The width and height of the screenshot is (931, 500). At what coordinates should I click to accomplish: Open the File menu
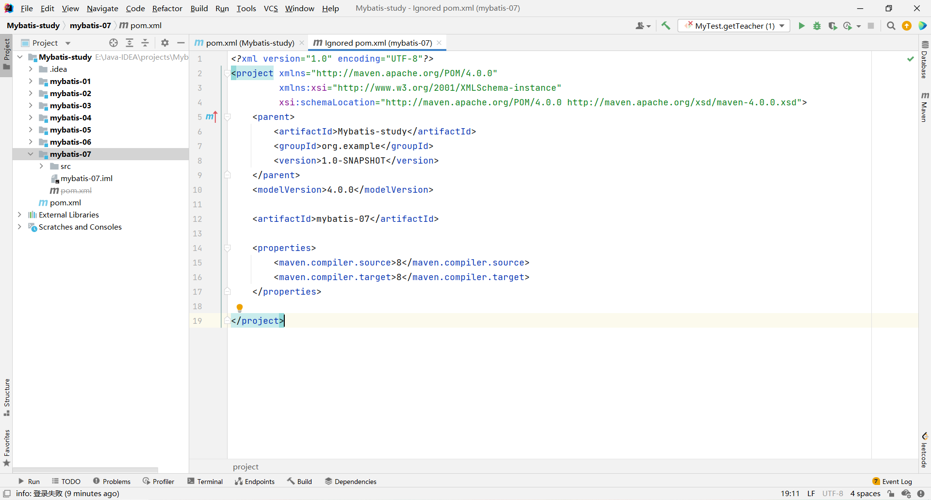27,8
